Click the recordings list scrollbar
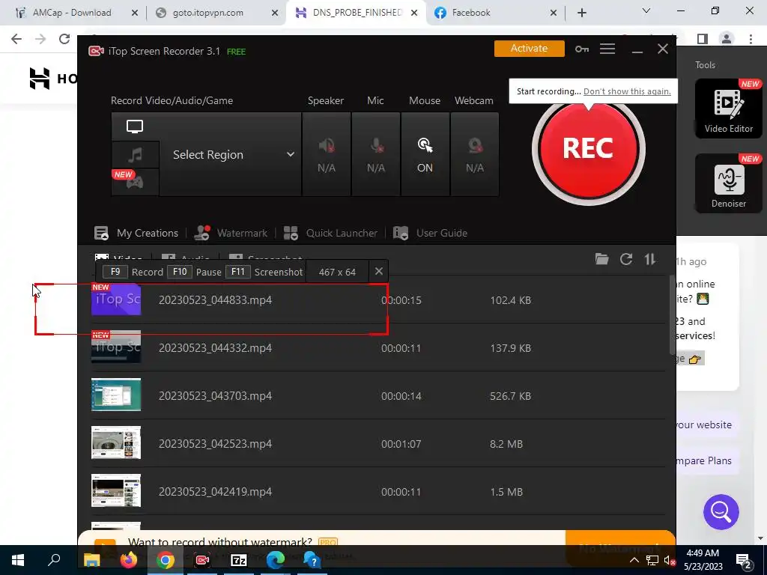 tap(672, 314)
